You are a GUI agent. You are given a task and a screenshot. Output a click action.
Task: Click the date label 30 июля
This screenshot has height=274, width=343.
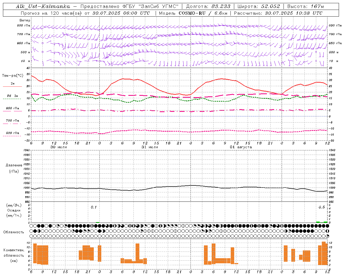pos(59,147)
